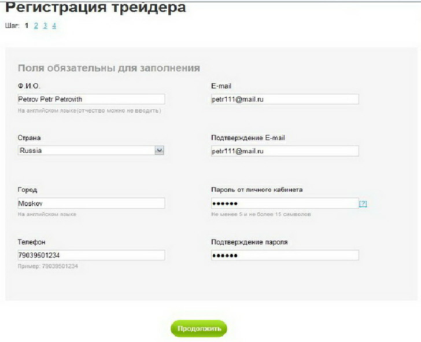This screenshot has height=342, width=421.
Task: Open the Страна country dropdown showing Russia
Action: [86, 150]
